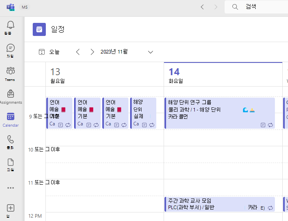Click the 11 또는 그 이후 time label
This screenshot has width=288, height=221.
[x=44, y=183]
